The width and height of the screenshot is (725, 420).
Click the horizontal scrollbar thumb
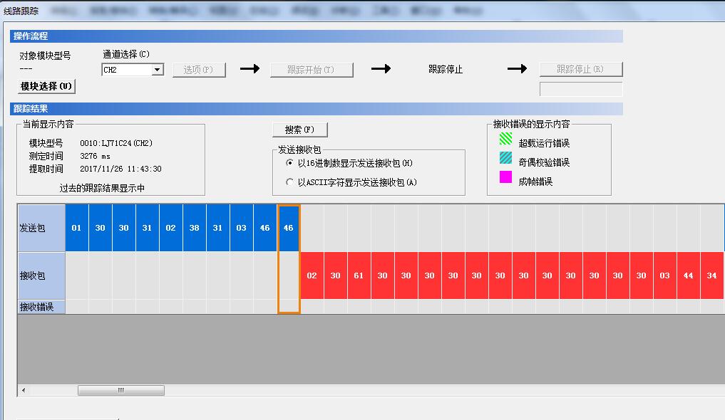[120, 390]
